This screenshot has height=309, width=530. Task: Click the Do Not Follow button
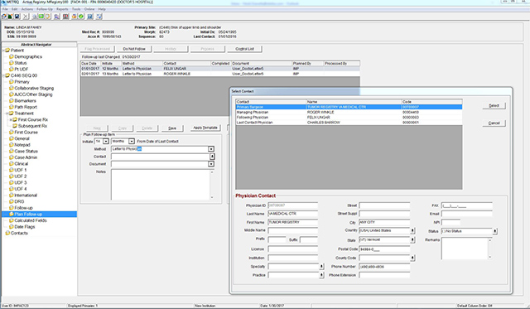pos(134,49)
